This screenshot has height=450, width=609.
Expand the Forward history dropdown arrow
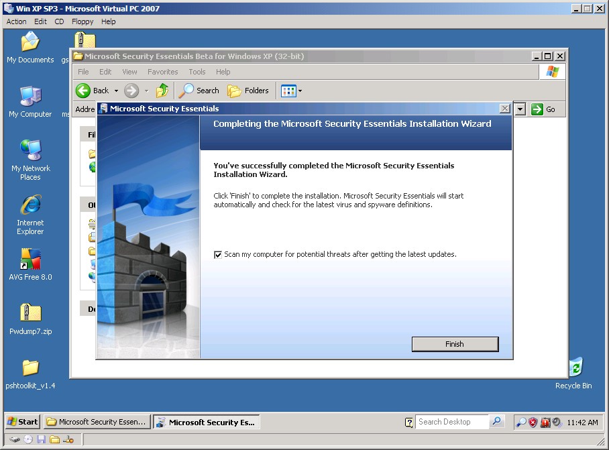pyautogui.click(x=146, y=91)
